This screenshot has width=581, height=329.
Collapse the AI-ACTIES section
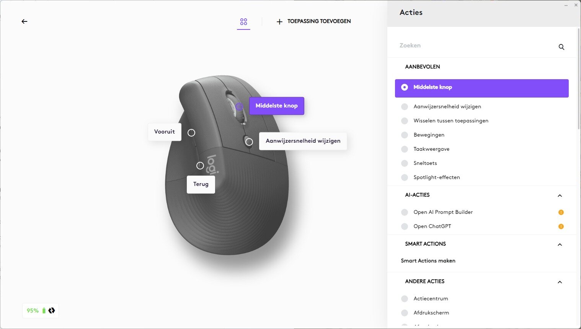560,195
